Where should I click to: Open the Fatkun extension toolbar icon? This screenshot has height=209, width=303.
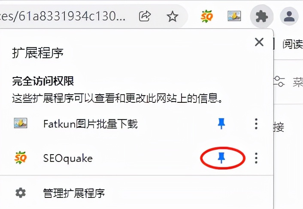click(234, 16)
